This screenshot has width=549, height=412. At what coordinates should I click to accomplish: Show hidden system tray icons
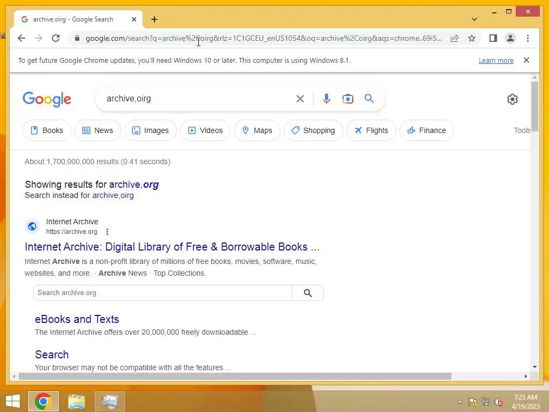(x=459, y=402)
